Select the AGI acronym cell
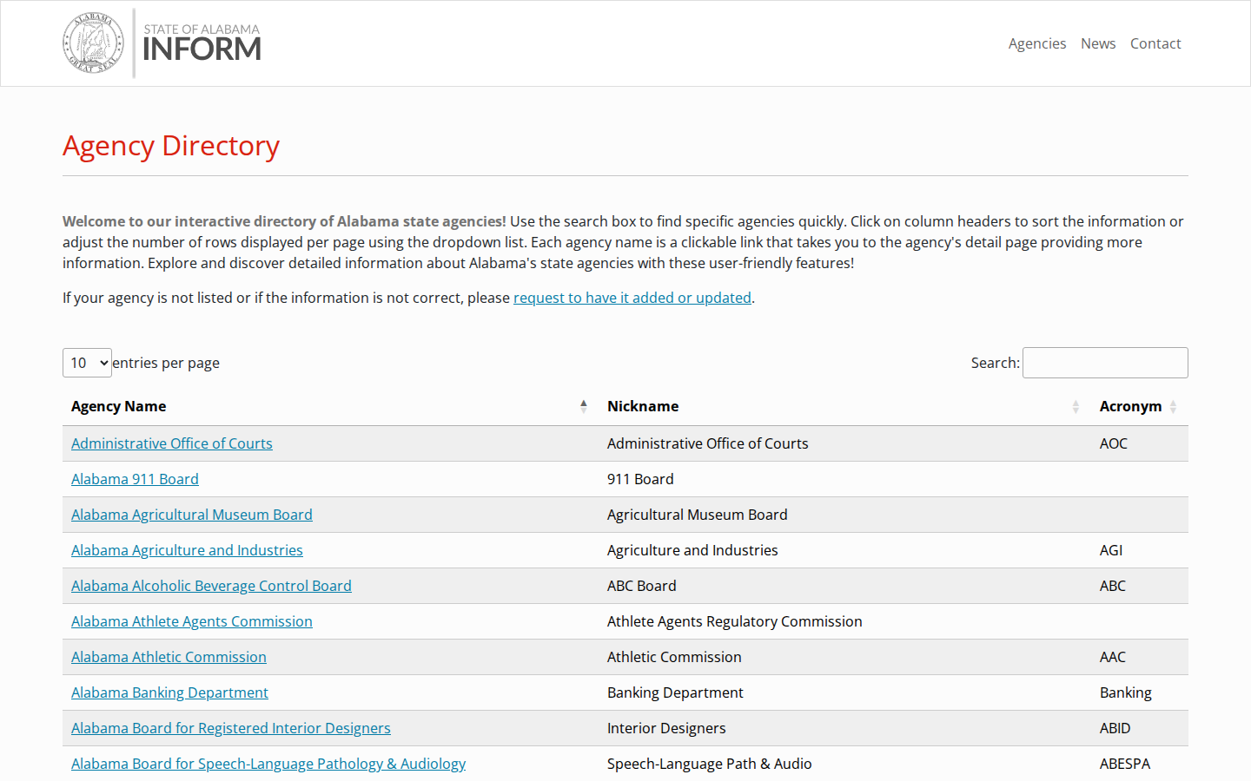This screenshot has width=1251, height=781. click(1139, 550)
